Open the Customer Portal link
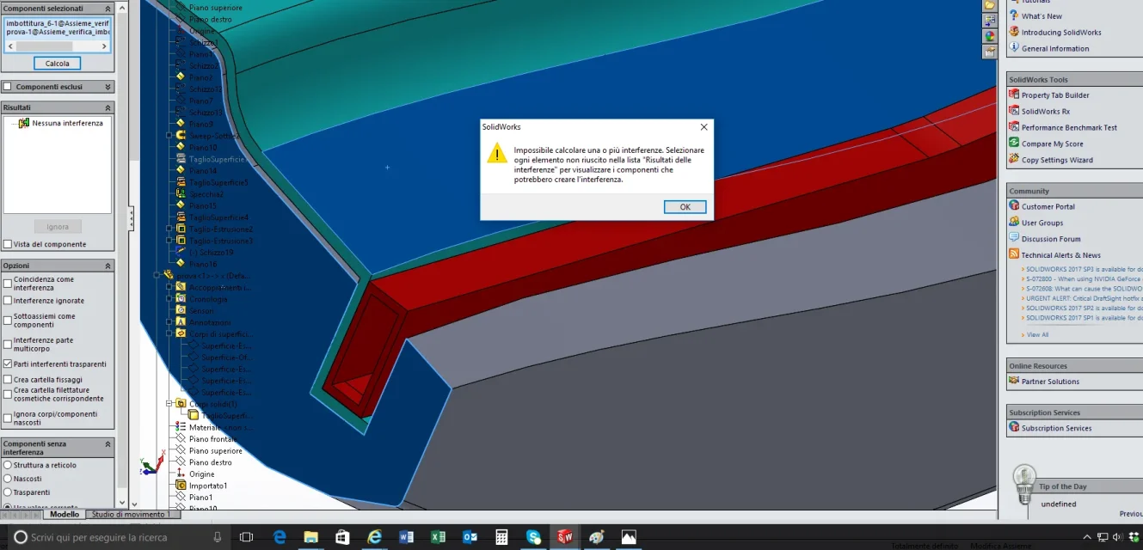 click(1048, 206)
